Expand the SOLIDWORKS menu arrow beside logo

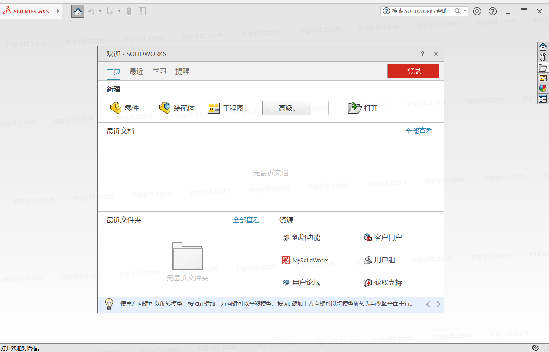point(58,11)
